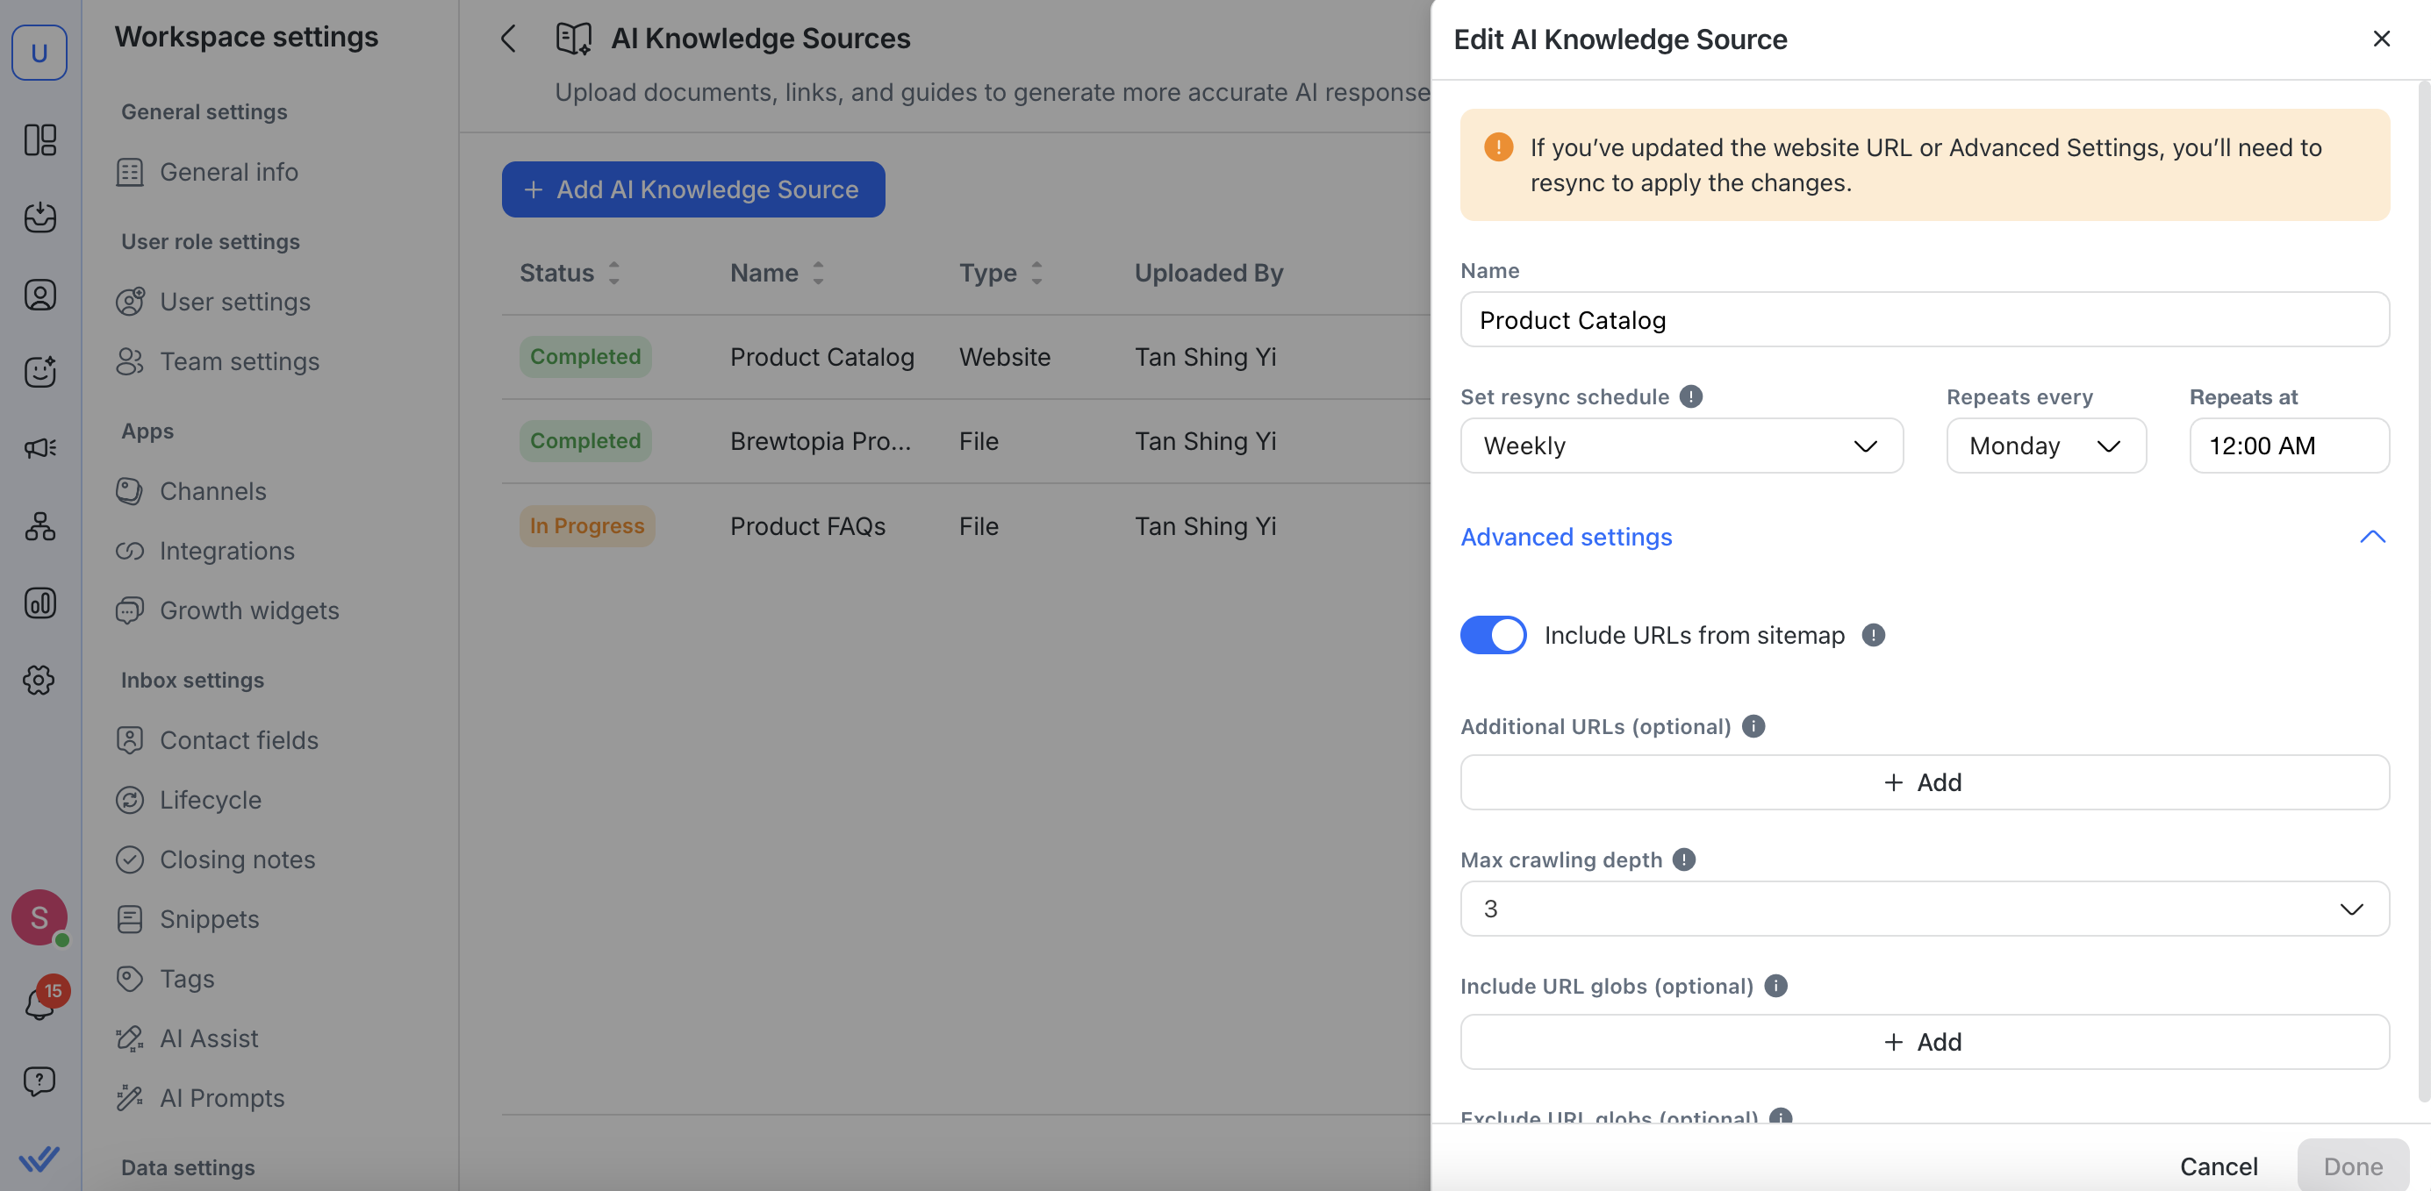Click the resync schedule info icon
The image size is (2431, 1191).
tap(1690, 396)
